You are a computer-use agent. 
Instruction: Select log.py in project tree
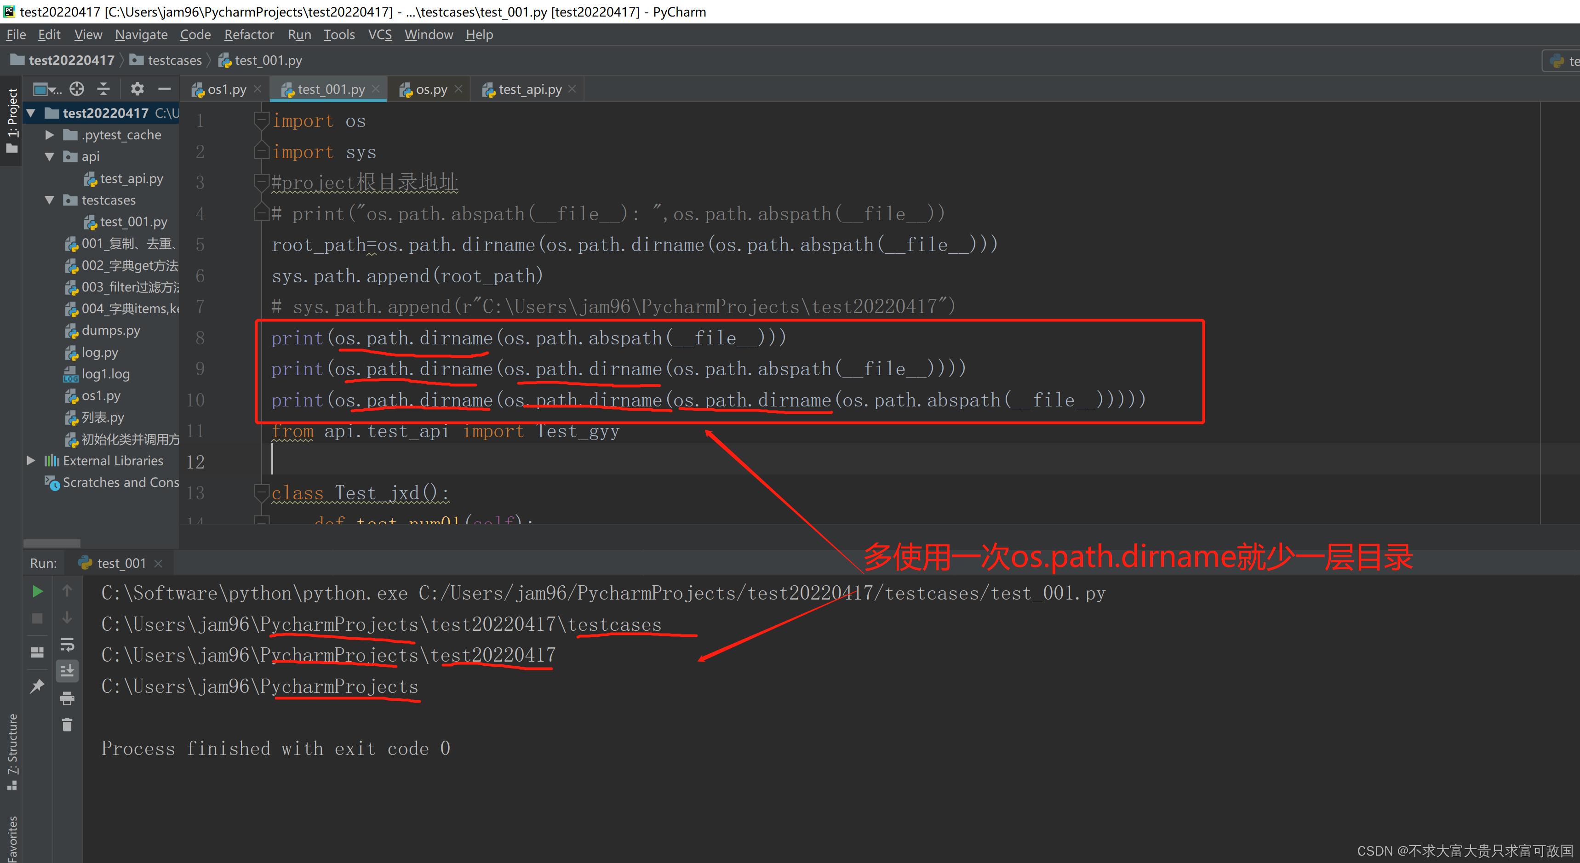(x=92, y=353)
